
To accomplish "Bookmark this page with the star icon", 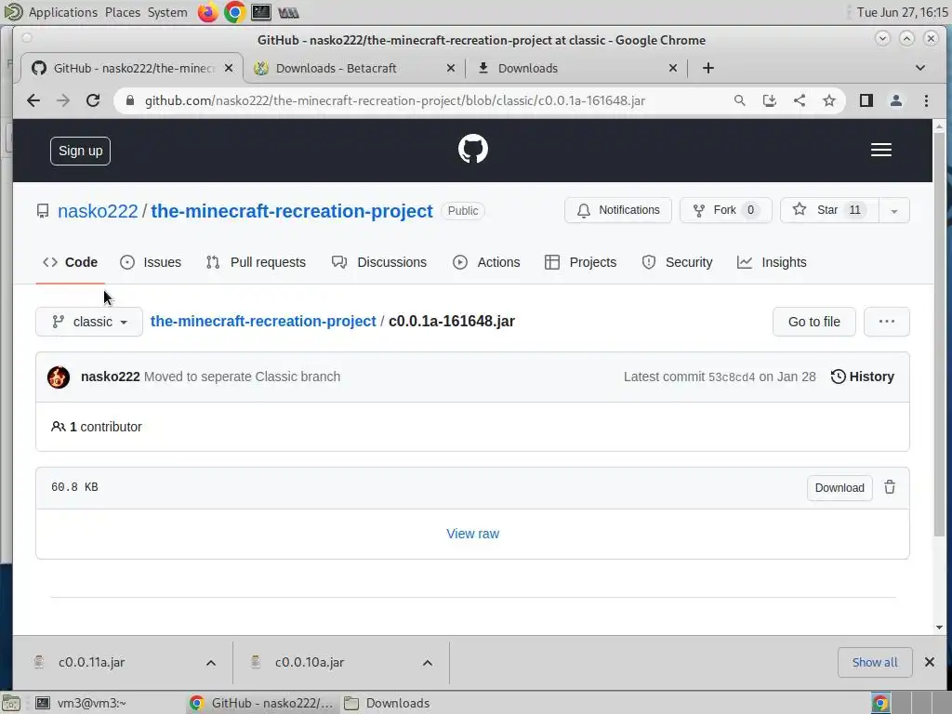I will pyautogui.click(x=829, y=100).
